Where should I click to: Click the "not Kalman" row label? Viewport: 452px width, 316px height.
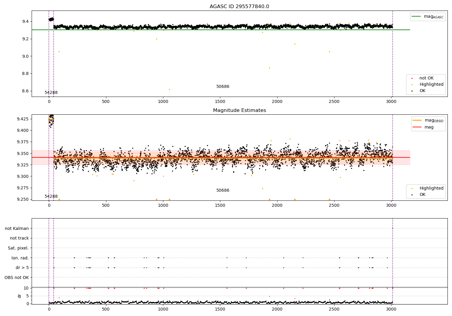pyautogui.click(x=17, y=229)
